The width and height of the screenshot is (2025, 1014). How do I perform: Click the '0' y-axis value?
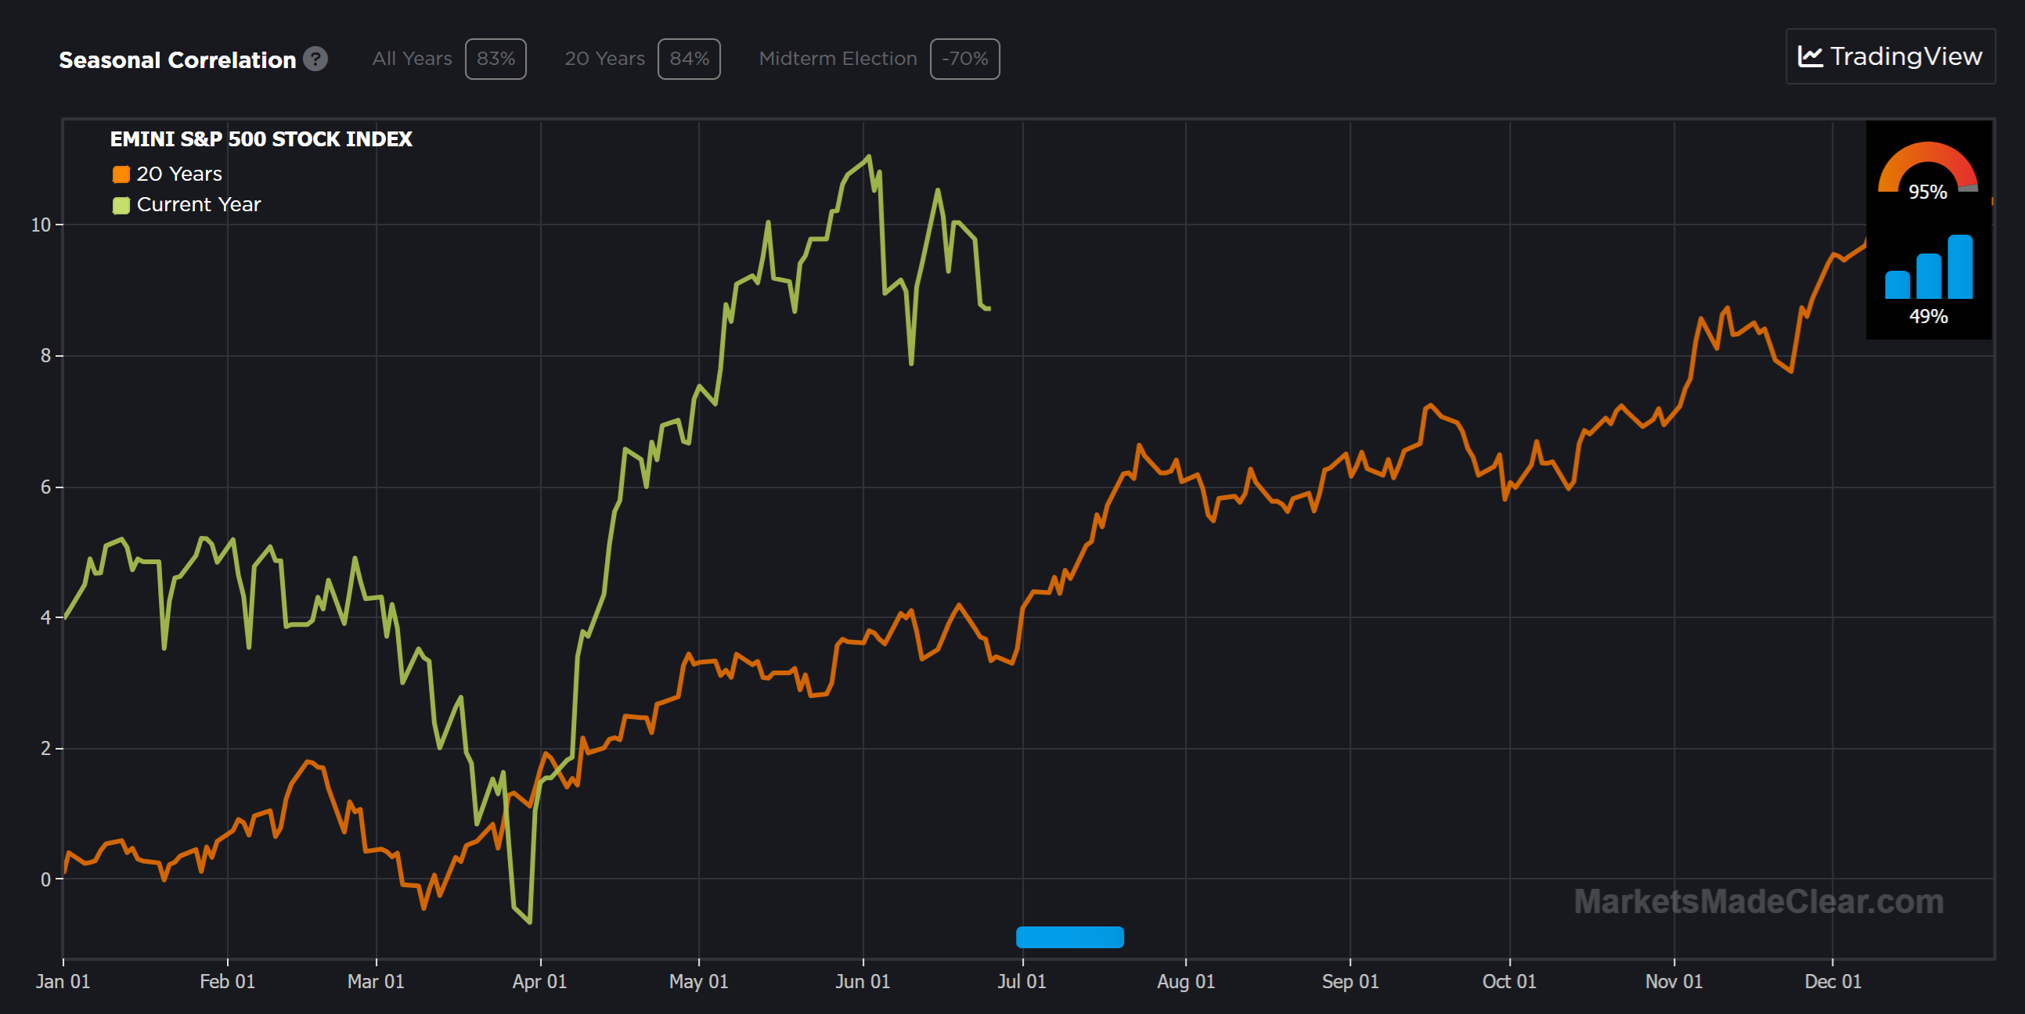point(45,879)
